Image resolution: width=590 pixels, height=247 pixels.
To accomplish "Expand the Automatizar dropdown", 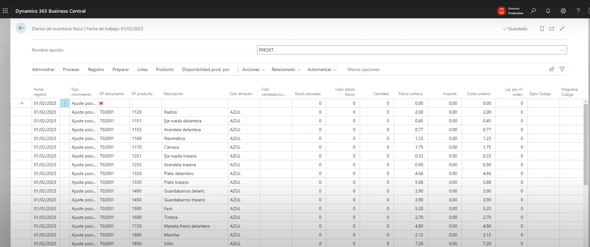I will (x=322, y=69).
